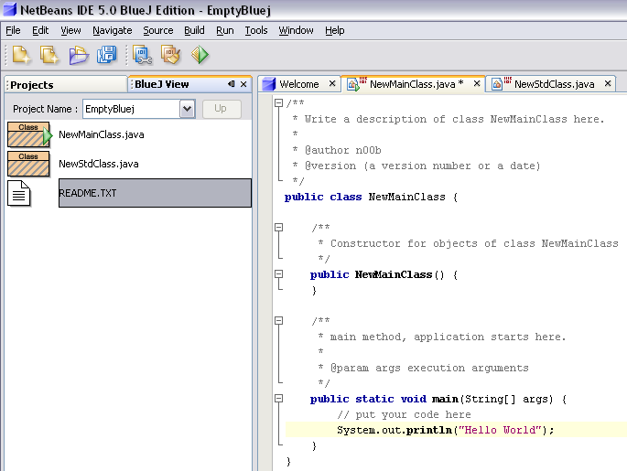Click the Run Main Project icon
The width and height of the screenshot is (627, 471).
click(200, 55)
